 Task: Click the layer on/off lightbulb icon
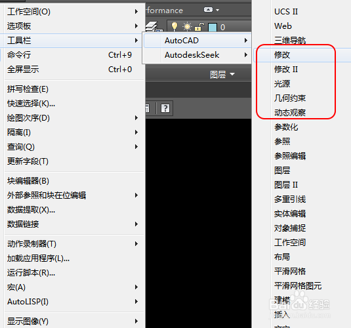175,27
